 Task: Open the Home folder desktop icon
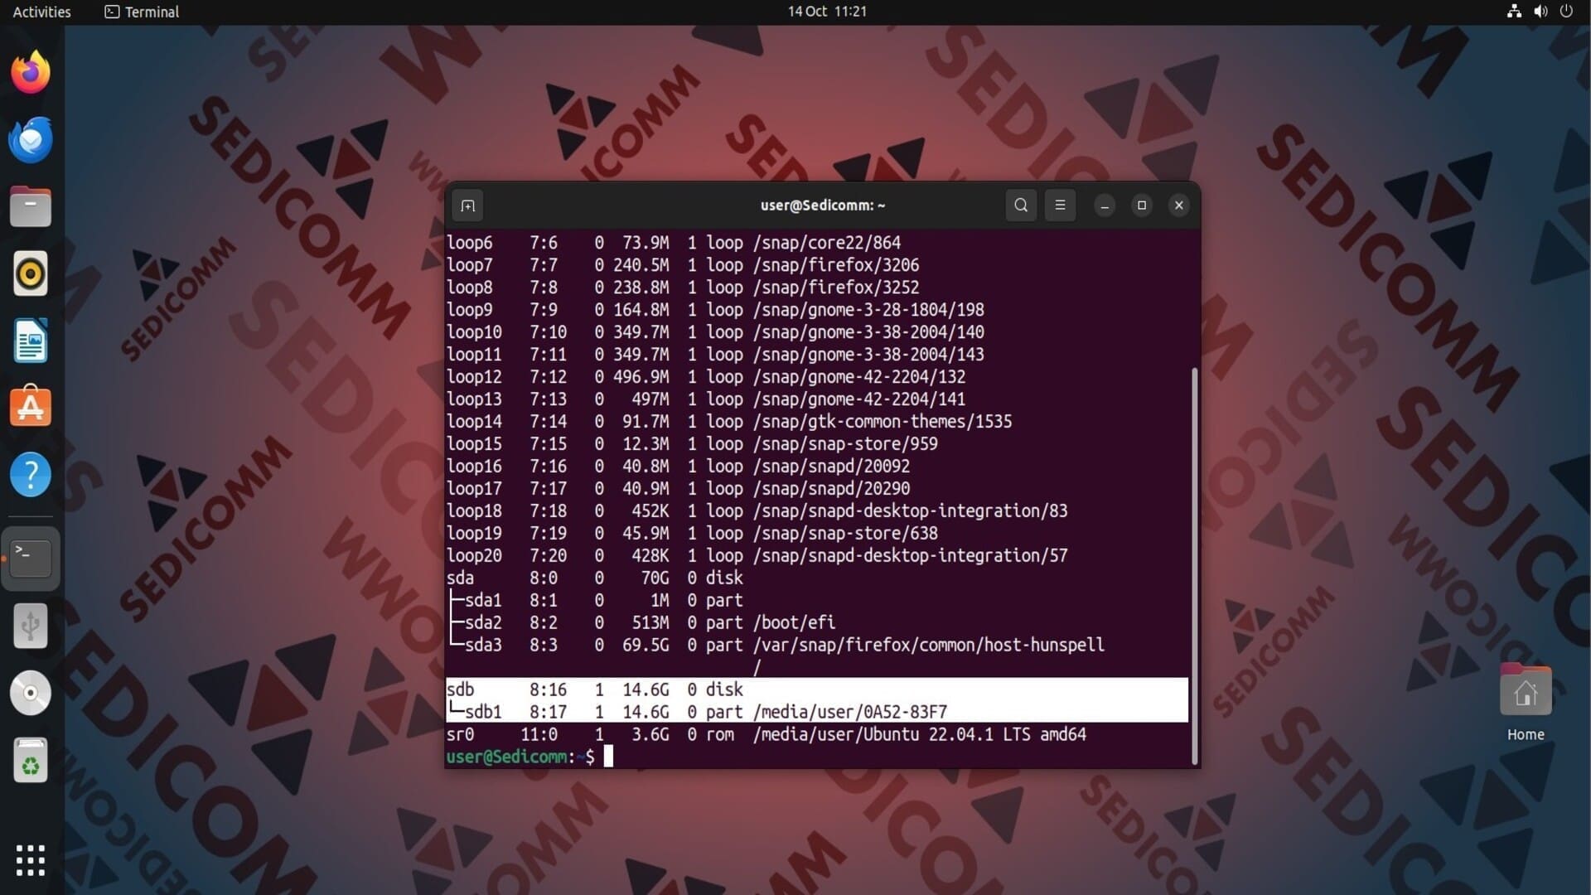pyautogui.click(x=1526, y=703)
